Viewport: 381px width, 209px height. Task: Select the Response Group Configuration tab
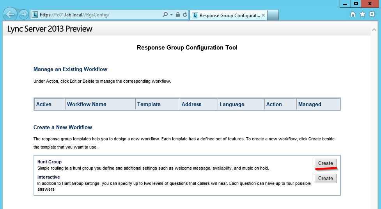coord(229,15)
